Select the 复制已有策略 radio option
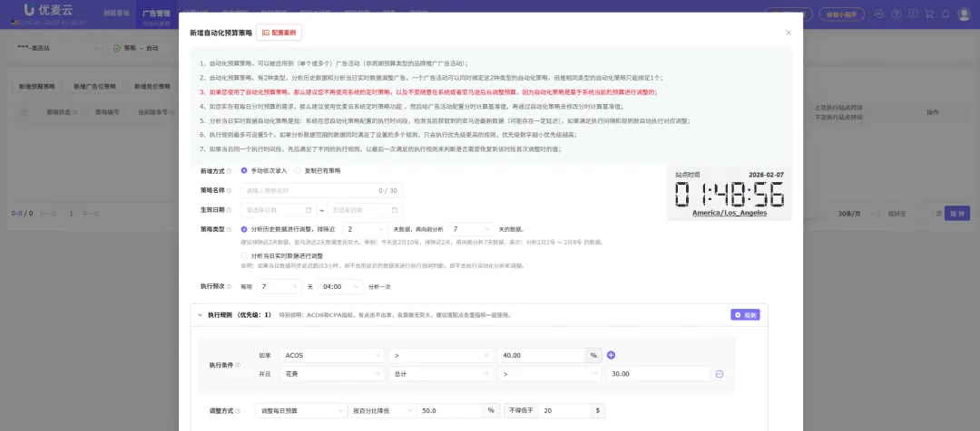Screen dimensions: 980x431 299,170
